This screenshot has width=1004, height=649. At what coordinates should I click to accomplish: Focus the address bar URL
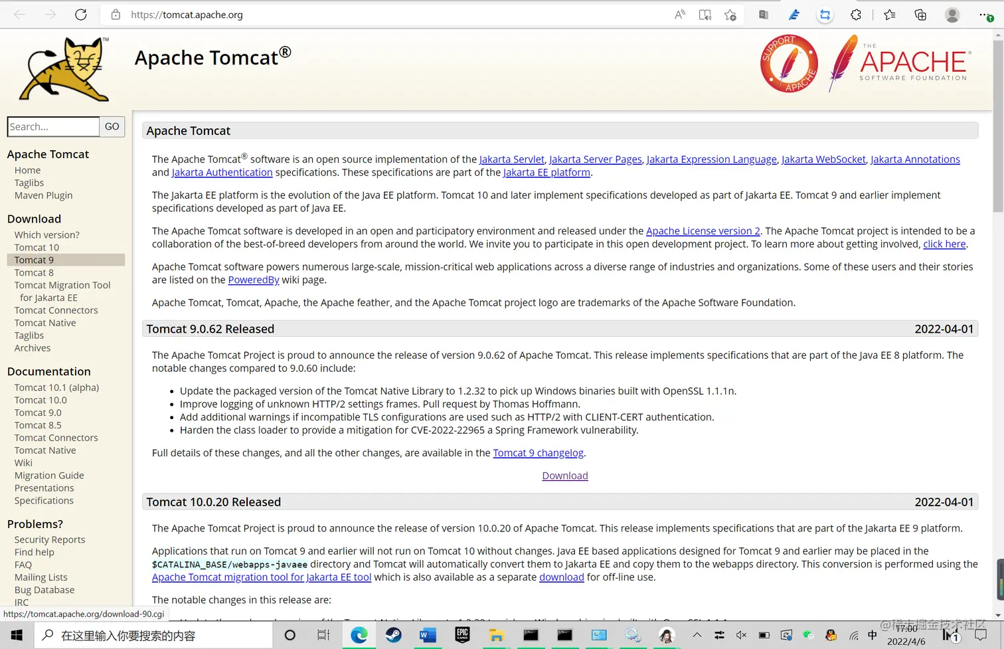tap(187, 15)
